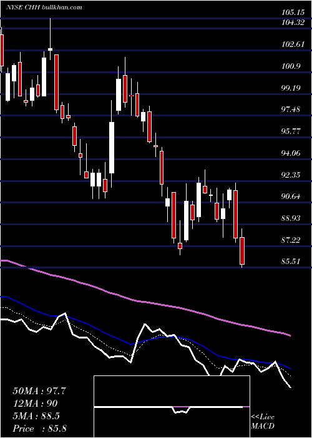Click the <<Live MACD label
This screenshot has height=438, width=312.
click(263, 422)
